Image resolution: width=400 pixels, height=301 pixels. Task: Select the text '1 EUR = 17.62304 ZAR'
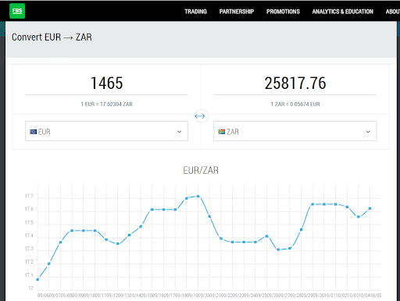coord(106,104)
